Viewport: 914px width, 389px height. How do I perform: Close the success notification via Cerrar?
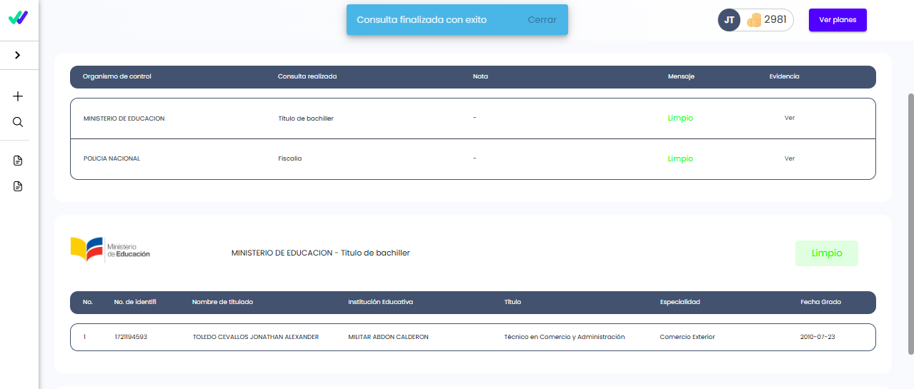pyautogui.click(x=542, y=20)
